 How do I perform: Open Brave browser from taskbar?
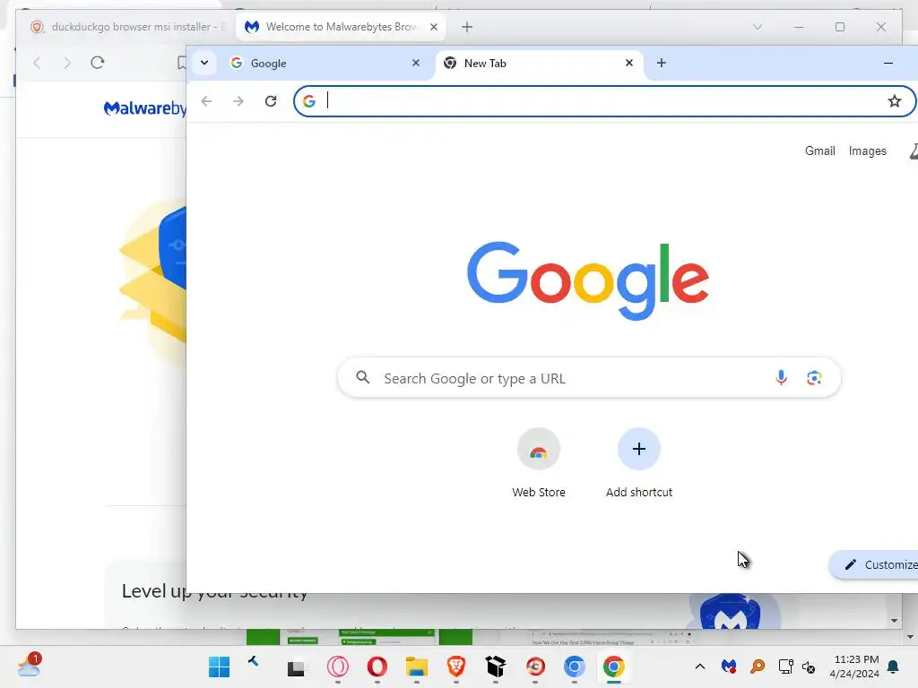[x=456, y=666]
